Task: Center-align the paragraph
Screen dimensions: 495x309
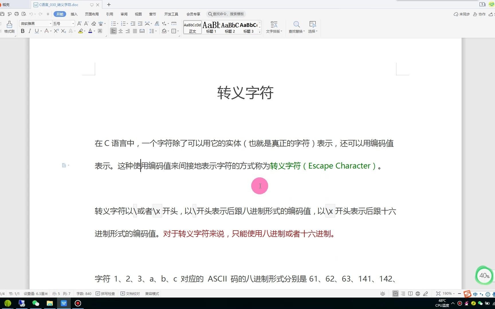Action: (x=121, y=31)
